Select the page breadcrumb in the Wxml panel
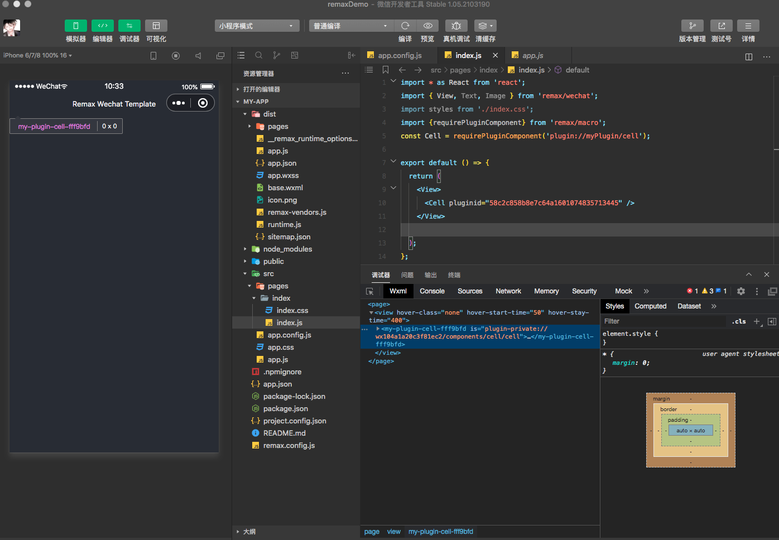779x540 pixels. pyautogui.click(x=372, y=531)
